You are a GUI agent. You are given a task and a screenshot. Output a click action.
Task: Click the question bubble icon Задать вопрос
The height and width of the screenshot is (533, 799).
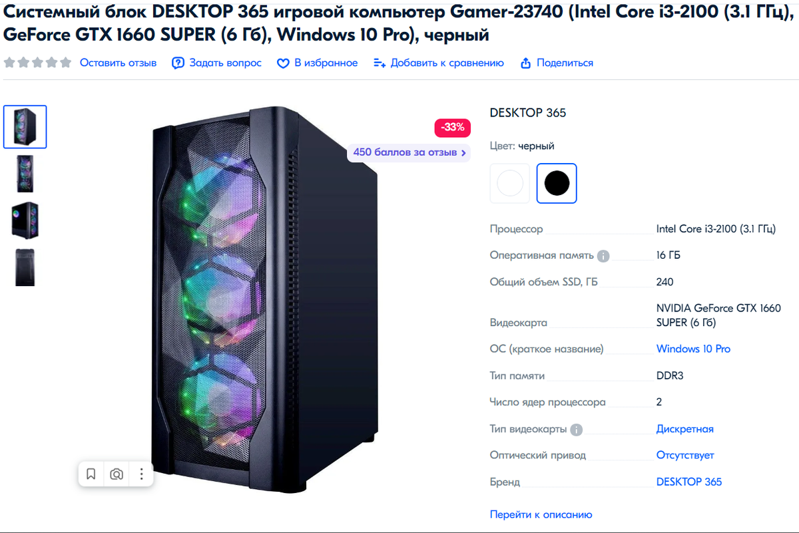178,63
